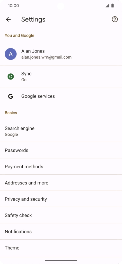Tap the Alan Jones avatar circle
122x264 pixels.
(11, 54)
